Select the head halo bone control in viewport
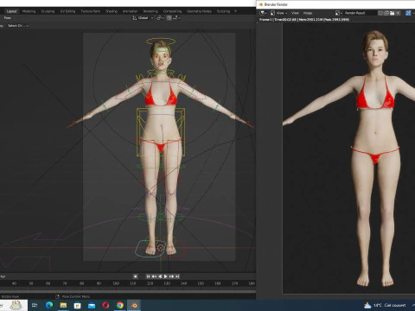This screenshot has height=311, width=415. [x=161, y=41]
